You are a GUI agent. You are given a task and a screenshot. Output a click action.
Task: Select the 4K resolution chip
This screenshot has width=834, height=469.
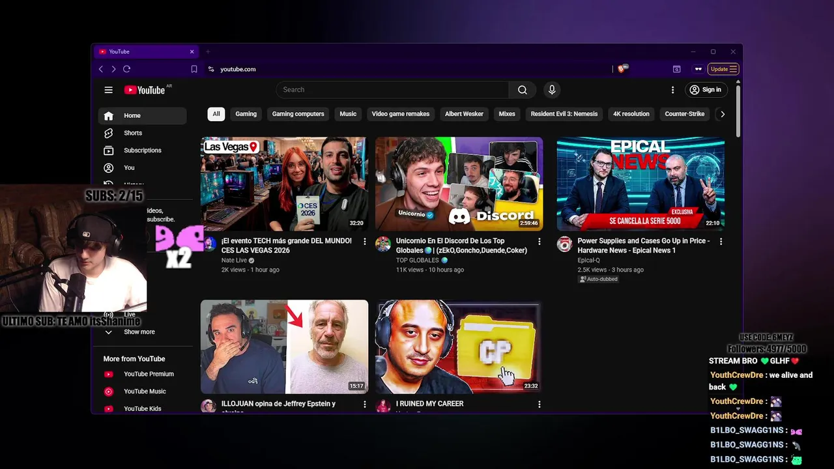tap(631, 114)
